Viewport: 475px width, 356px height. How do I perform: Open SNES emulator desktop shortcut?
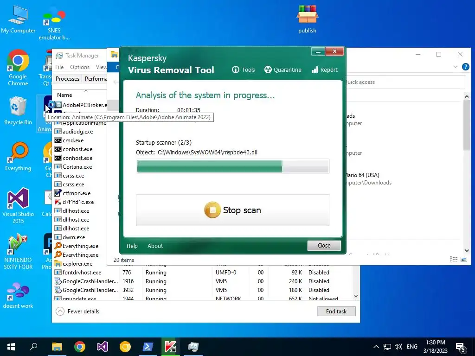pos(54,24)
